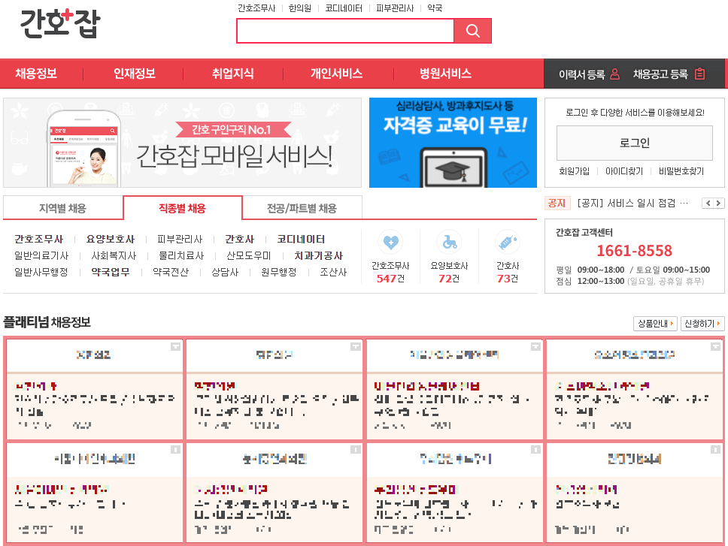Viewport: 728px width, 546px height.
Task: Click the 비밀번호찾기 link
Action: point(681,171)
